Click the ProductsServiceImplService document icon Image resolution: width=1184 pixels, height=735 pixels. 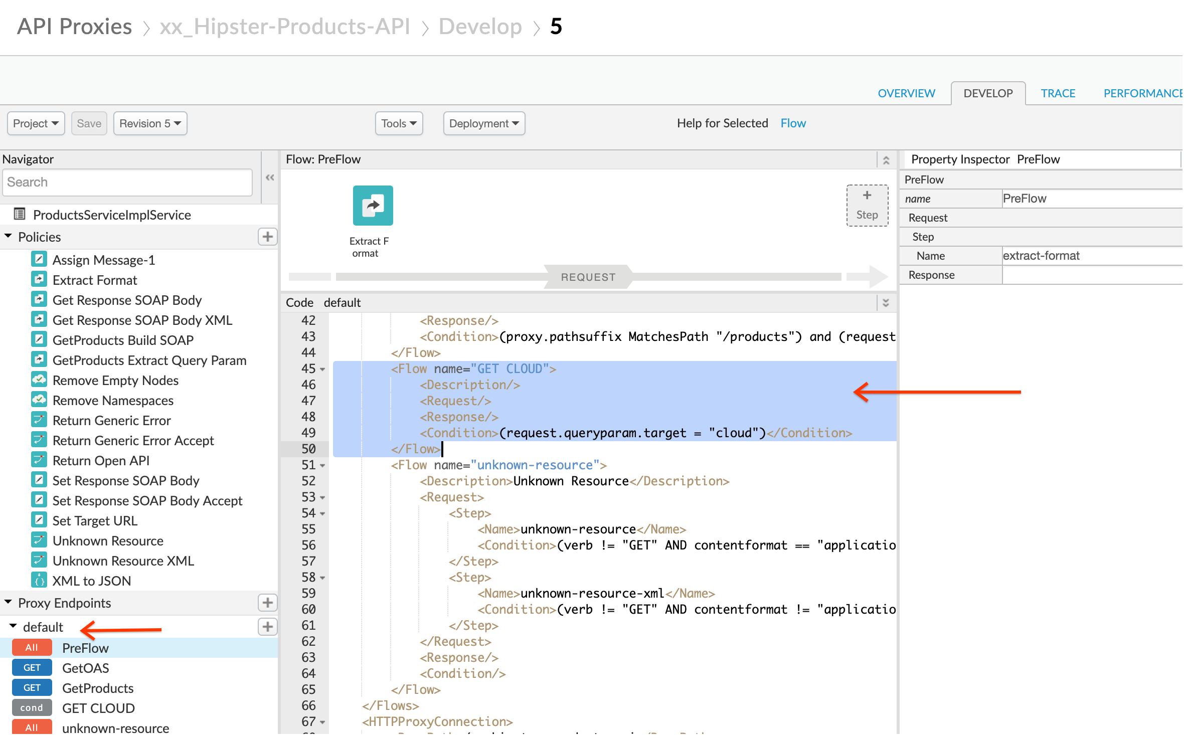20,214
